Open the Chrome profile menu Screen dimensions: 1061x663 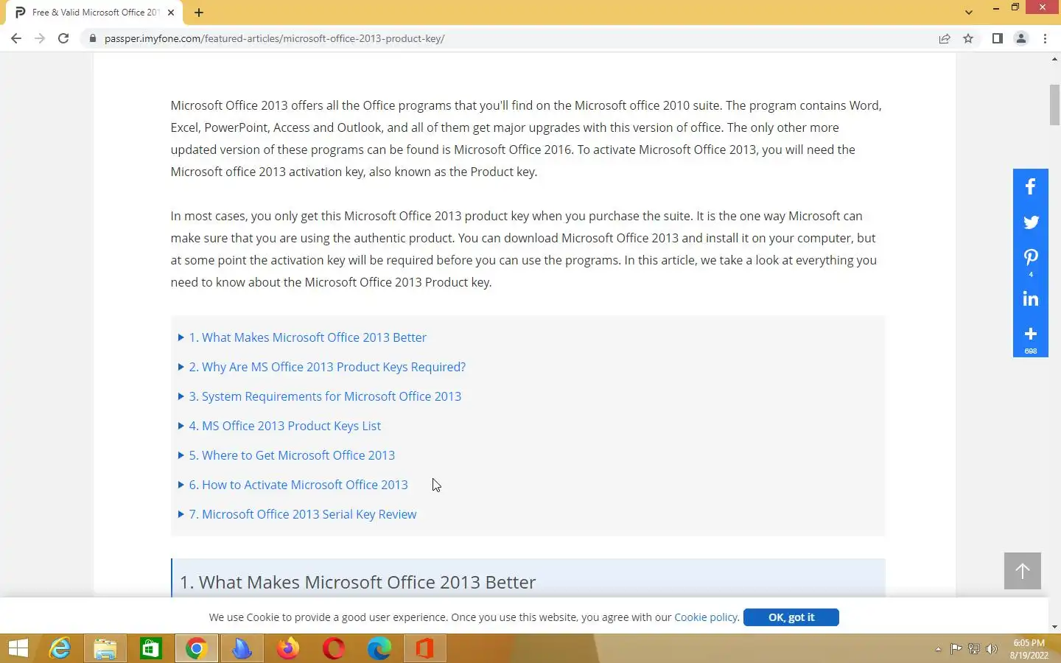(x=1021, y=38)
